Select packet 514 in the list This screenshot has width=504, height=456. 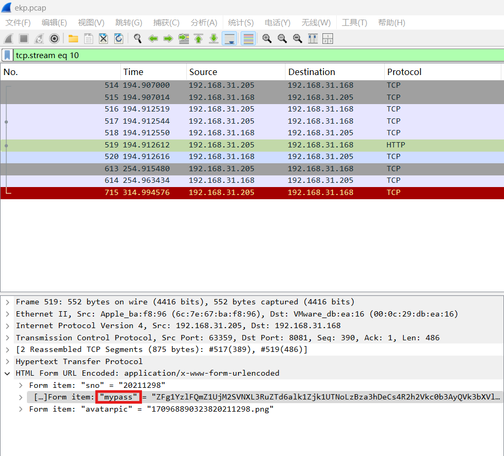pyautogui.click(x=252, y=85)
